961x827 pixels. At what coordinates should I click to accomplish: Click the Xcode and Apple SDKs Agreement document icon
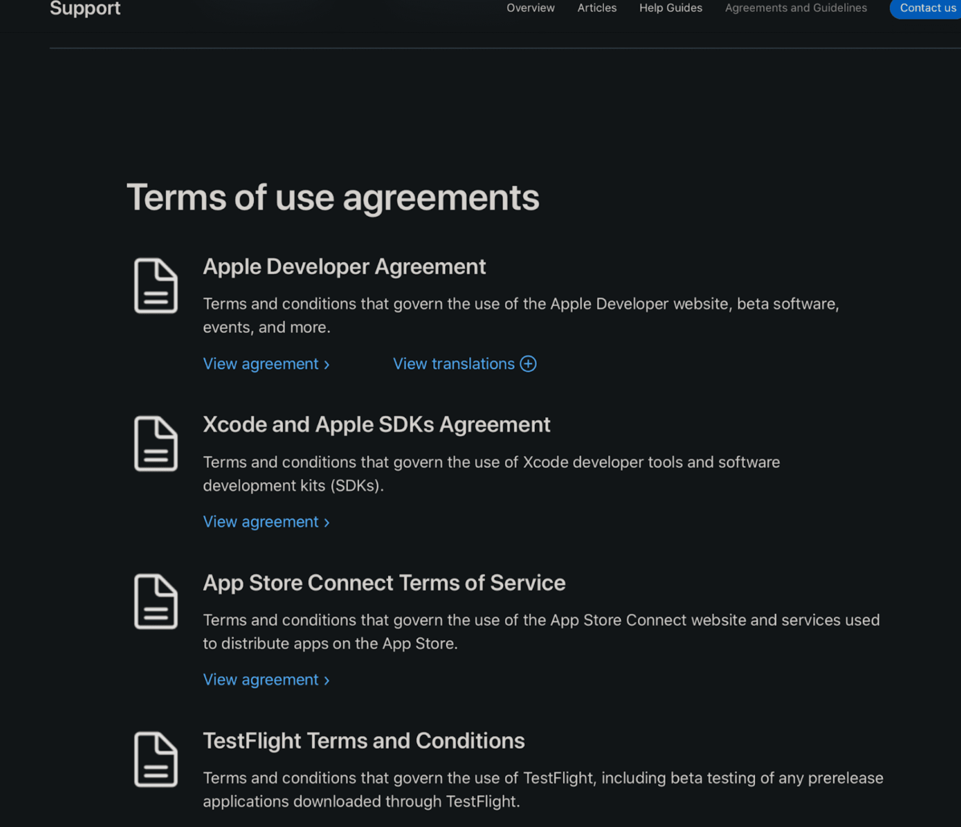click(x=156, y=443)
